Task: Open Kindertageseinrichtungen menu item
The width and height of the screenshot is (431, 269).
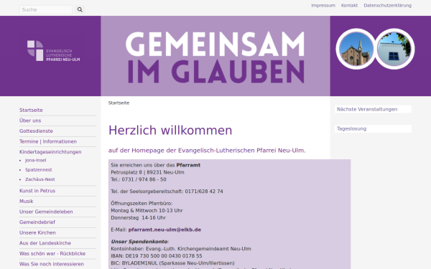Action: [50, 152]
